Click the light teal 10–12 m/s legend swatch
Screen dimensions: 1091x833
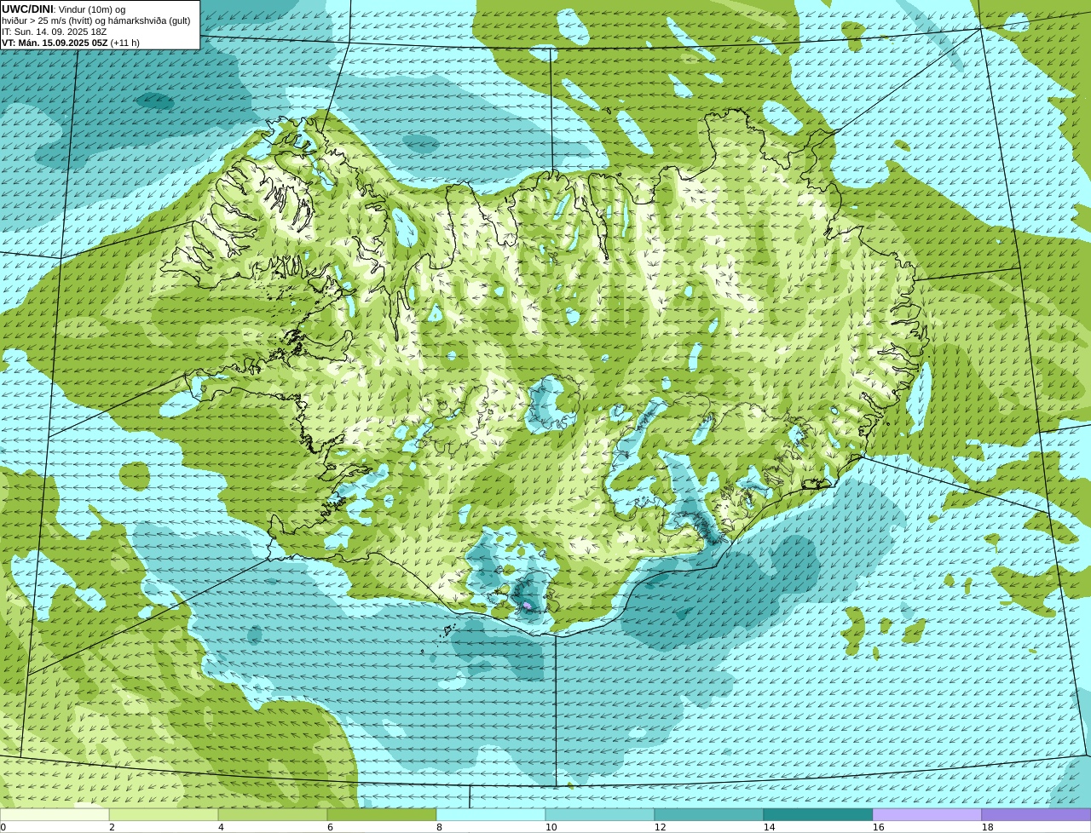point(600,814)
